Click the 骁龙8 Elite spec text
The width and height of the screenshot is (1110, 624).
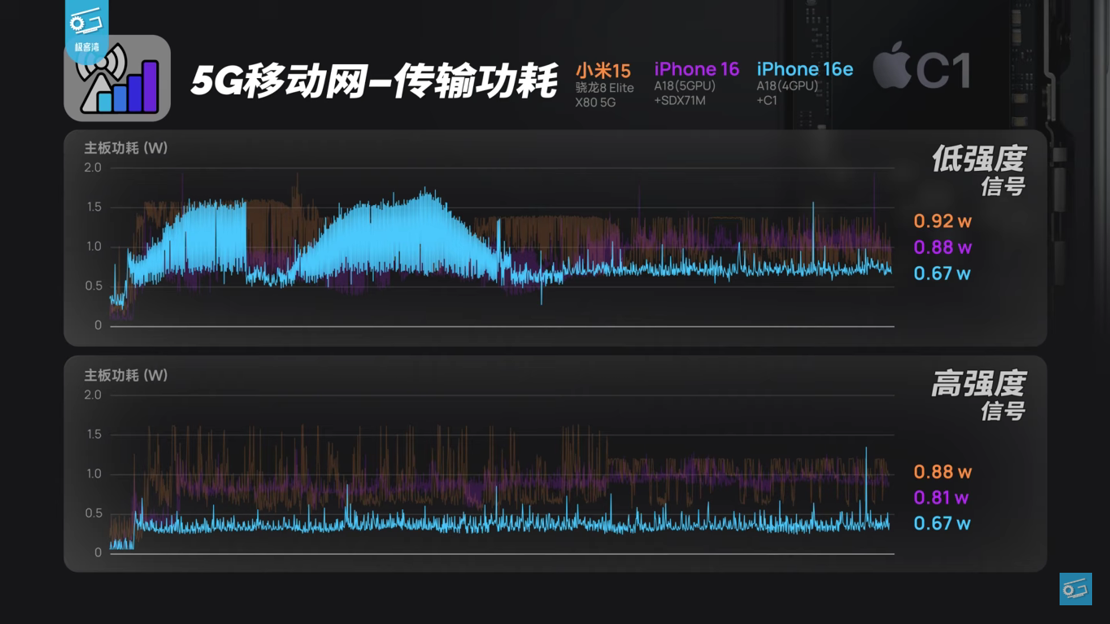(x=605, y=88)
